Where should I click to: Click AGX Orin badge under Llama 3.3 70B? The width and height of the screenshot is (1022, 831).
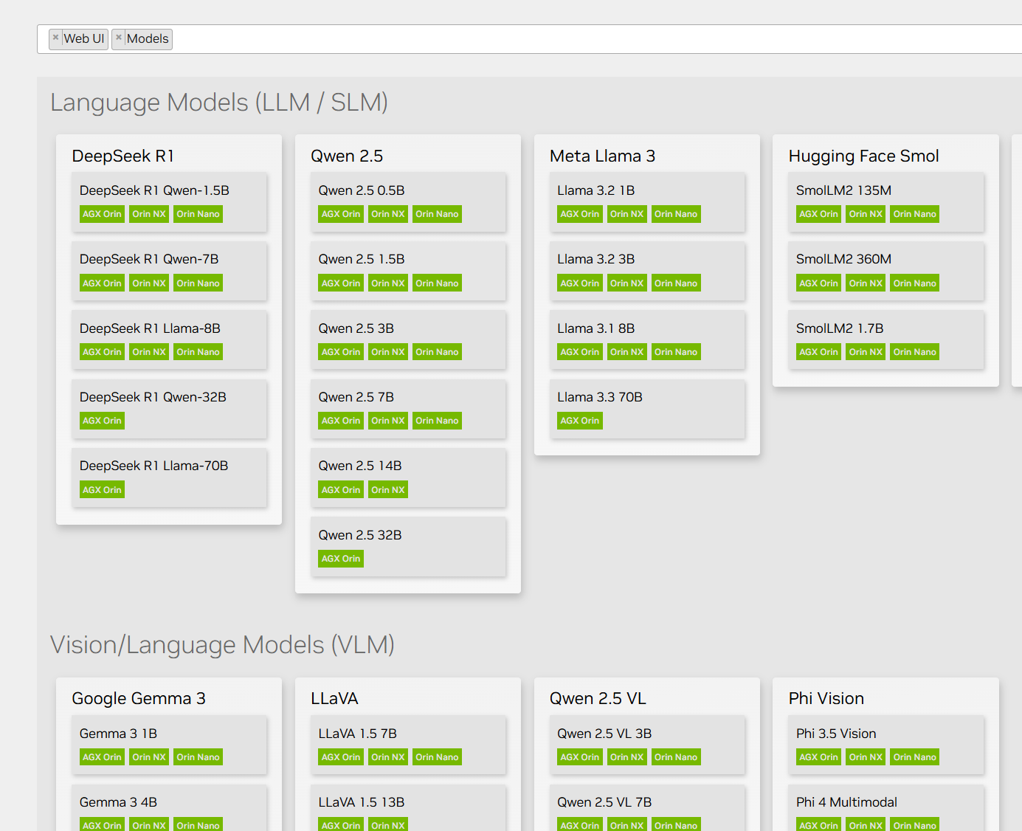(x=580, y=421)
